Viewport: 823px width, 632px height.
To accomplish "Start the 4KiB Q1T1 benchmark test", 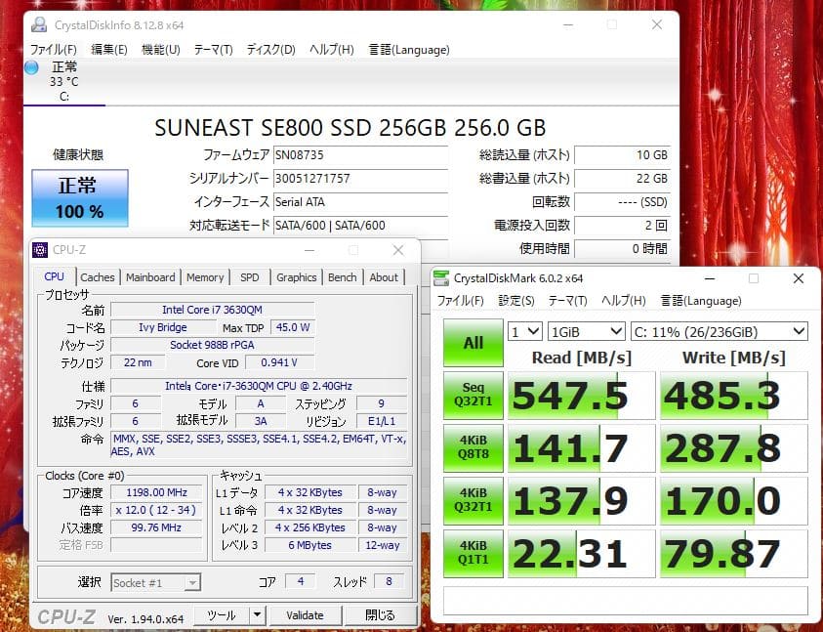I will 473,553.
